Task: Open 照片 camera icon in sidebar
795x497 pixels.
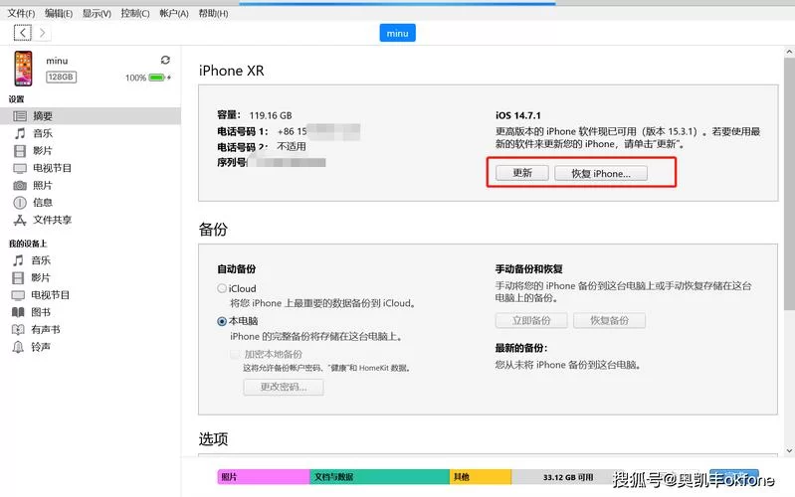Action: pos(20,186)
